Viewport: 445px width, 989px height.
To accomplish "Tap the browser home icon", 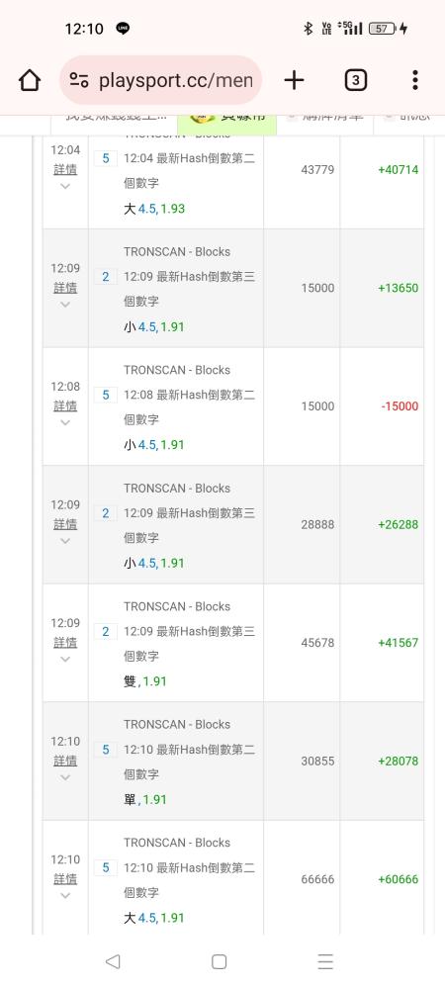I will click(x=30, y=80).
